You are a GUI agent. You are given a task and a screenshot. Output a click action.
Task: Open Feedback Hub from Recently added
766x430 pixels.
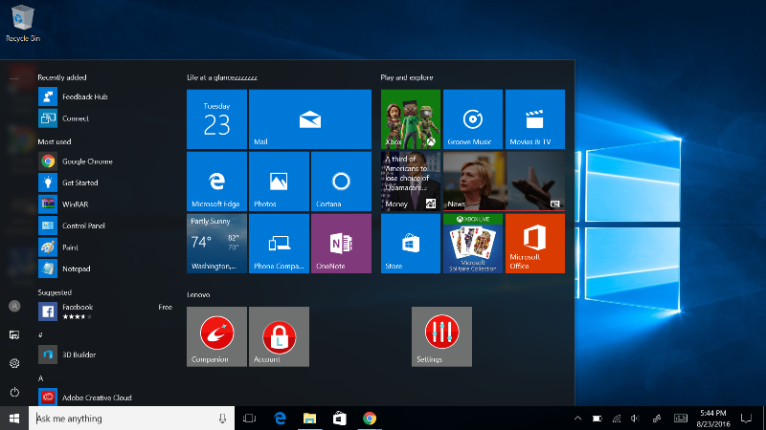[105, 97]
